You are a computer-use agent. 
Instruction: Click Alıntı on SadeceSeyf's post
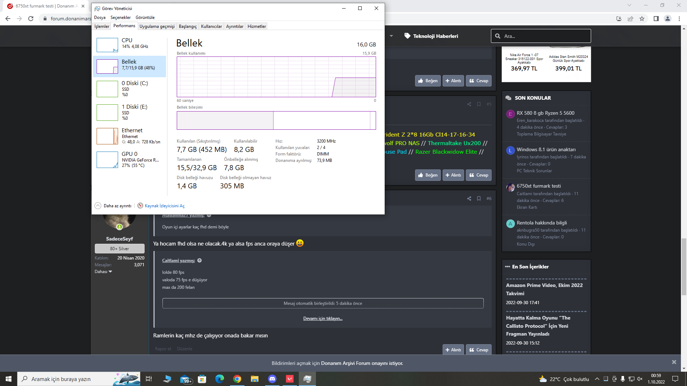tap(453, 350)
